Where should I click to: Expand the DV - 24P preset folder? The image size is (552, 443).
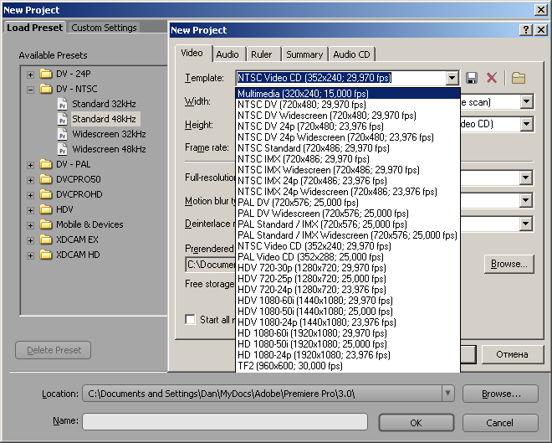tap(31, 74)
